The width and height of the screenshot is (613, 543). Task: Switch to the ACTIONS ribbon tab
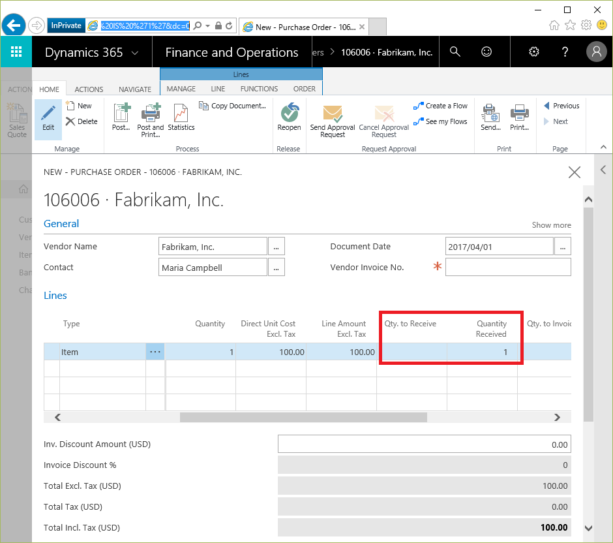(x=89, y=89)
